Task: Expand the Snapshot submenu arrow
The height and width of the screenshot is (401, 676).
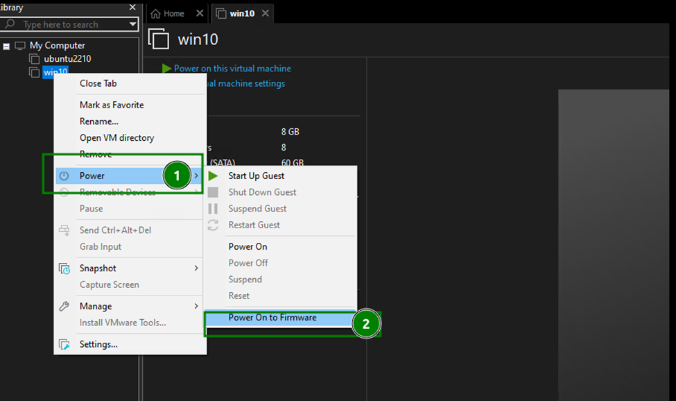Action: 196,268
